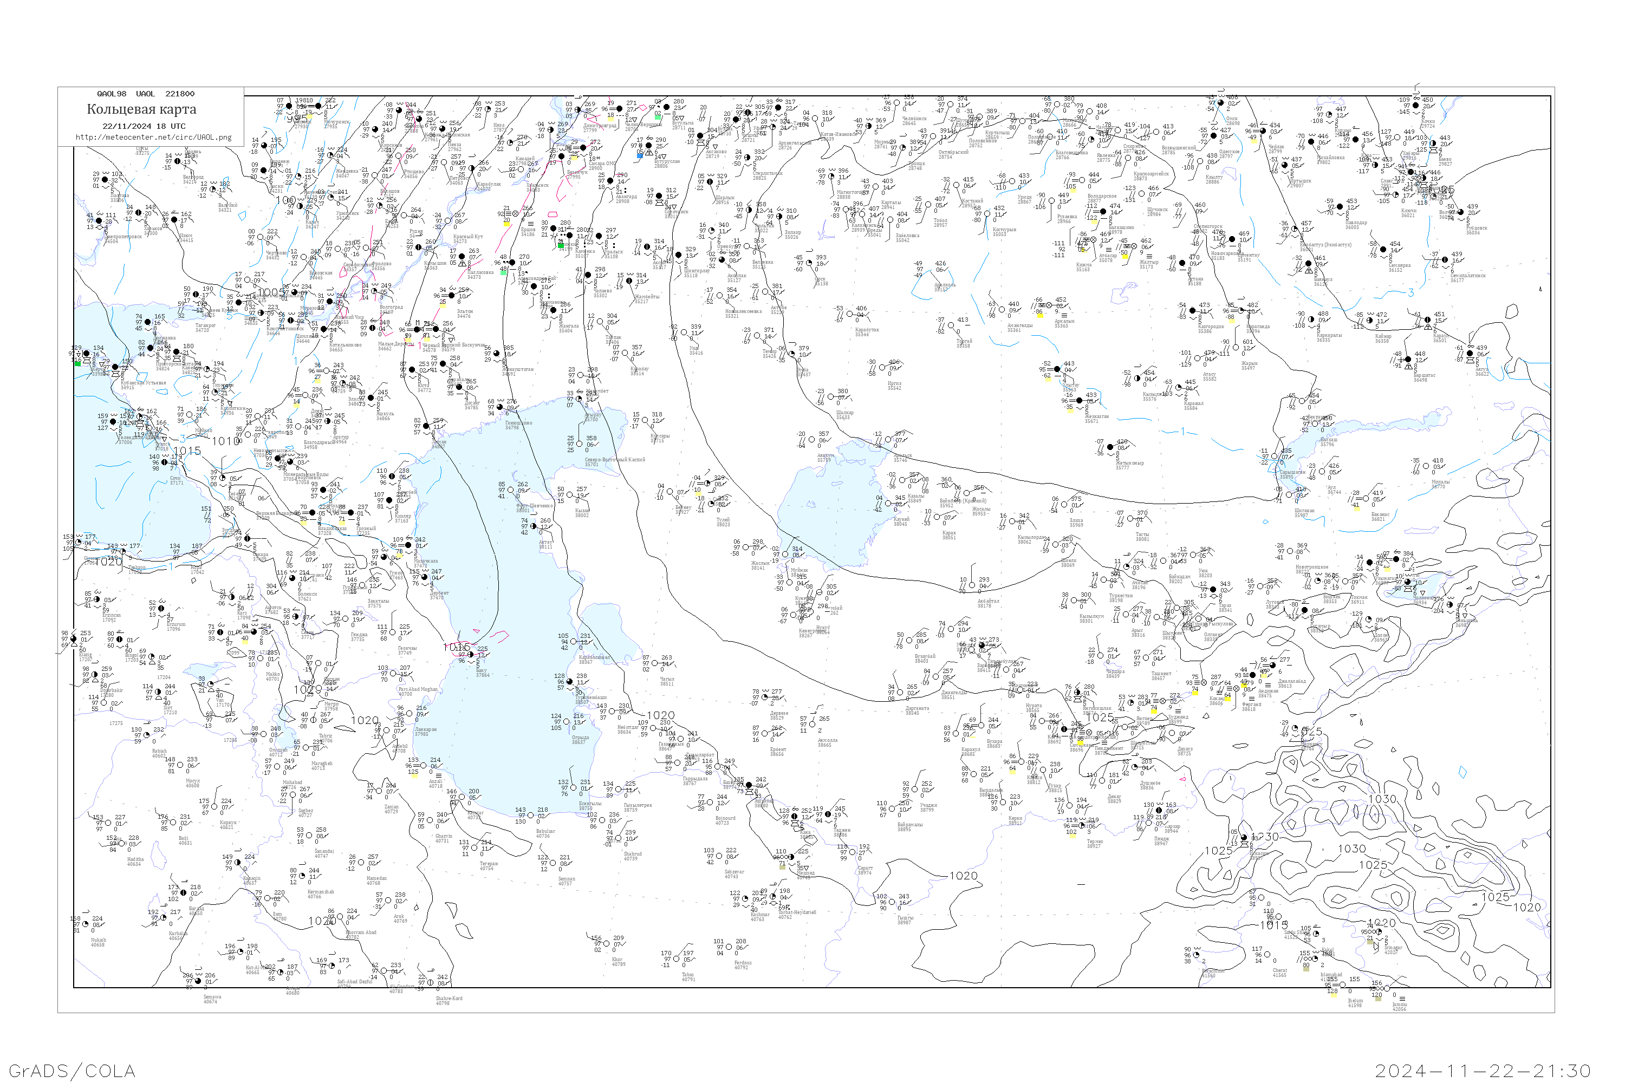1625x1083 pixels.
Task: Click the Jammu 42056 station label
Action: 1400,1007
